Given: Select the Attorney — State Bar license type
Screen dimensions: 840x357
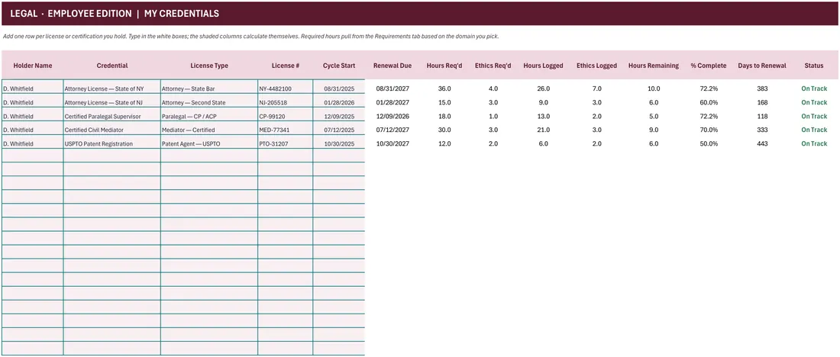Looking at the screenshot, I should (209, 88).
